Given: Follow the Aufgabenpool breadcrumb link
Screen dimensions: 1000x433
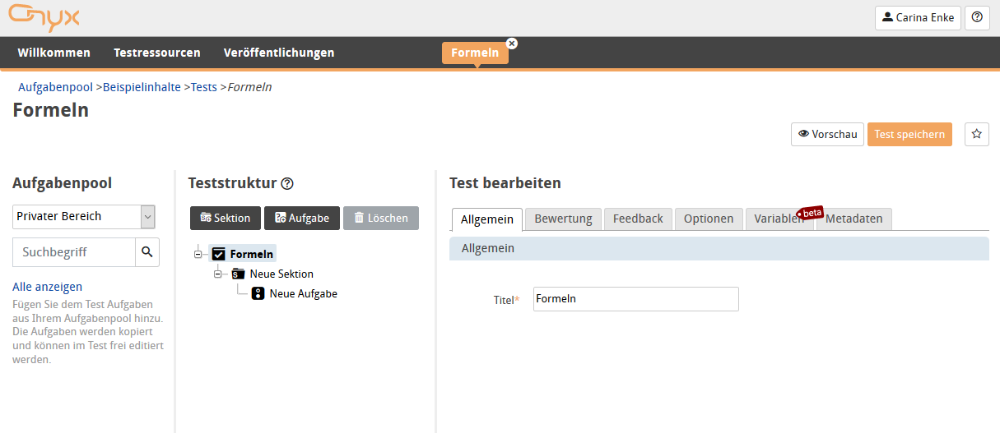Looking at the screenshot, I should click(x=55, y=87).
